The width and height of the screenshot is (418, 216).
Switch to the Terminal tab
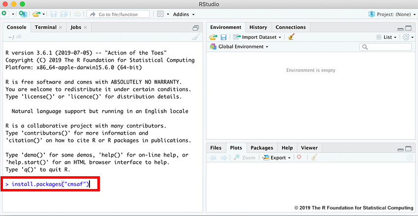tap(46, 27)
